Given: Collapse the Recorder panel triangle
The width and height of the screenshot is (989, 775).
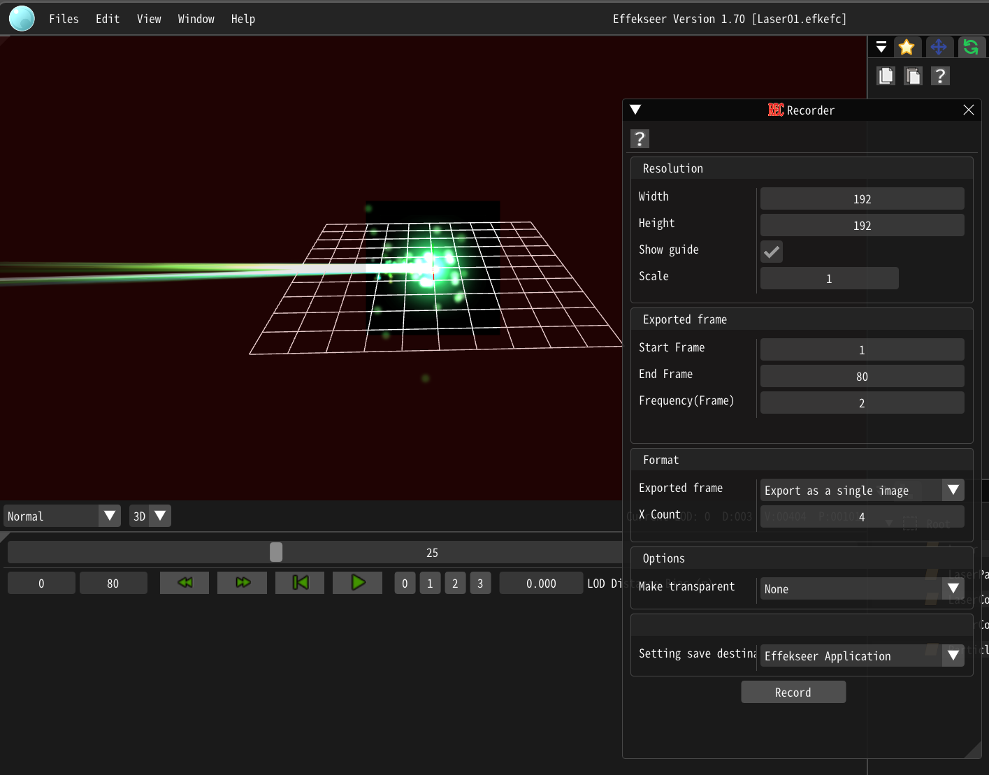Looking at the screenshot, I should (x=635, y=110).
